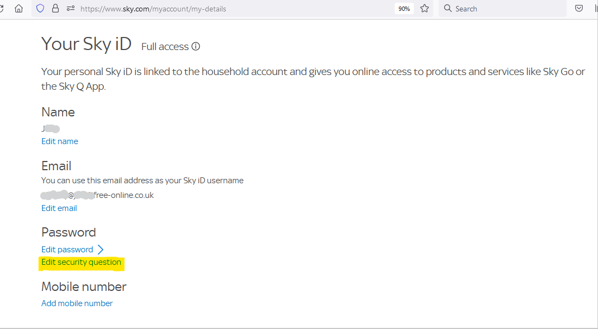Click the chevron beside Edit password
Image resolution: width=598 pixels, height=329 pixels.
(x=101, y=250)
